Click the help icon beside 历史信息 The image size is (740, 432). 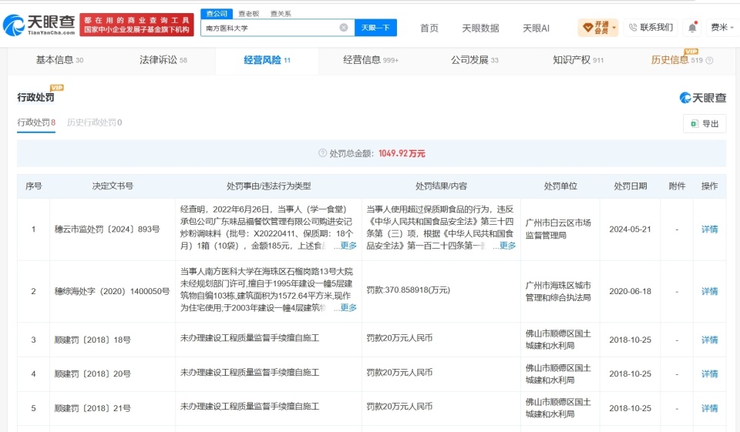(709, 60)
